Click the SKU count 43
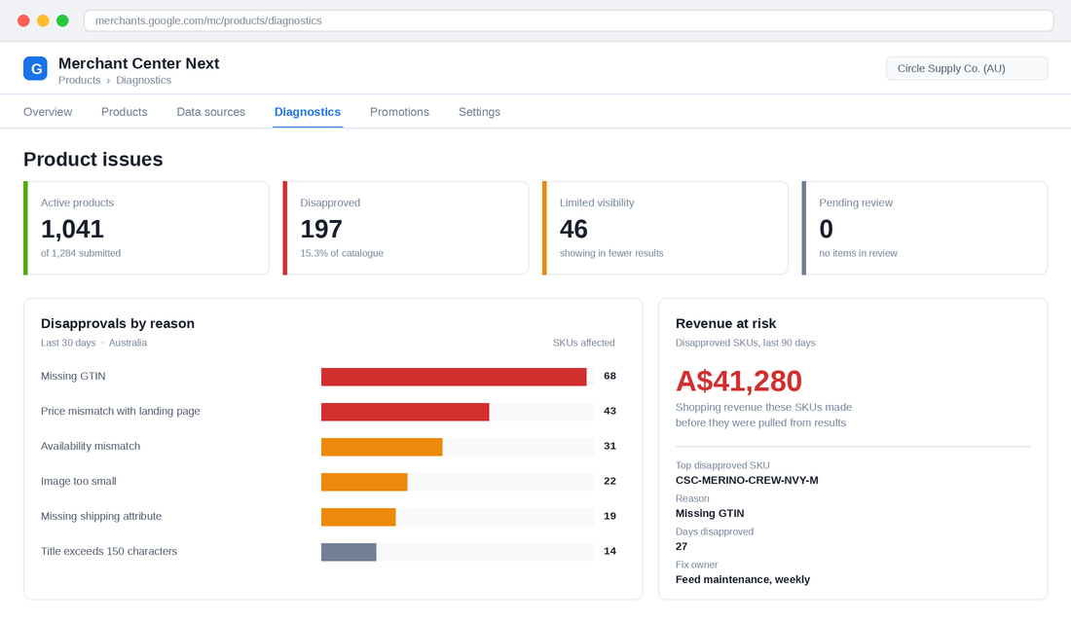The height and width of the screenshot is (623, 1071). (x=609, y=411)
